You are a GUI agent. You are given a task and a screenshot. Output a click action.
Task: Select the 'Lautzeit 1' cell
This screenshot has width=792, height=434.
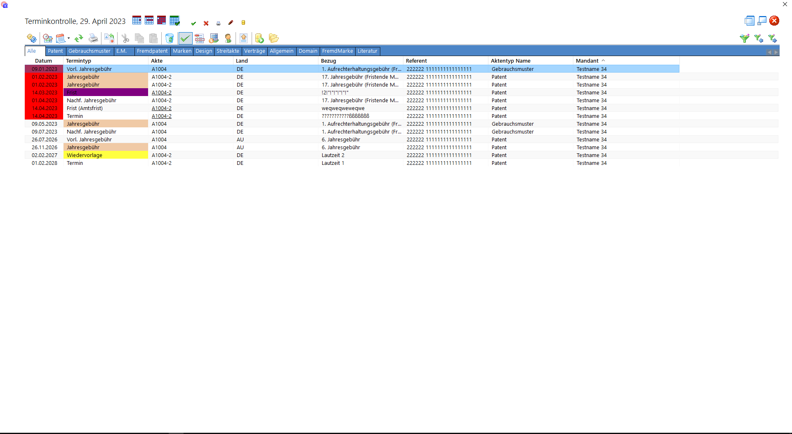[361, 163]
